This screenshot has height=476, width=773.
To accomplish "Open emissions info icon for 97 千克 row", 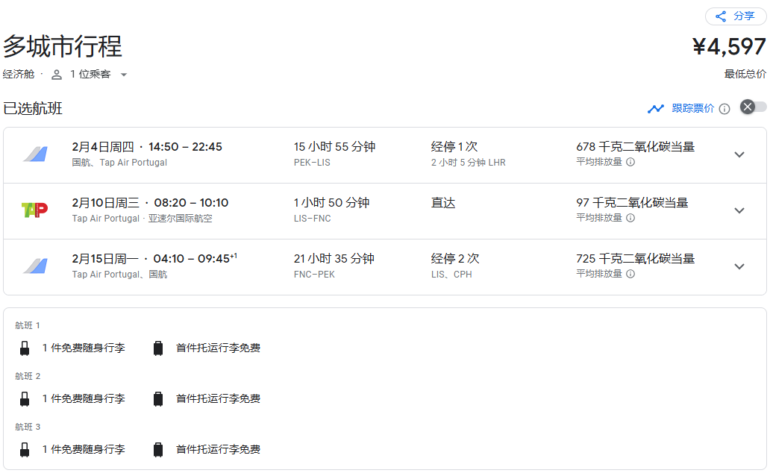I will click(x=630, y=218).
